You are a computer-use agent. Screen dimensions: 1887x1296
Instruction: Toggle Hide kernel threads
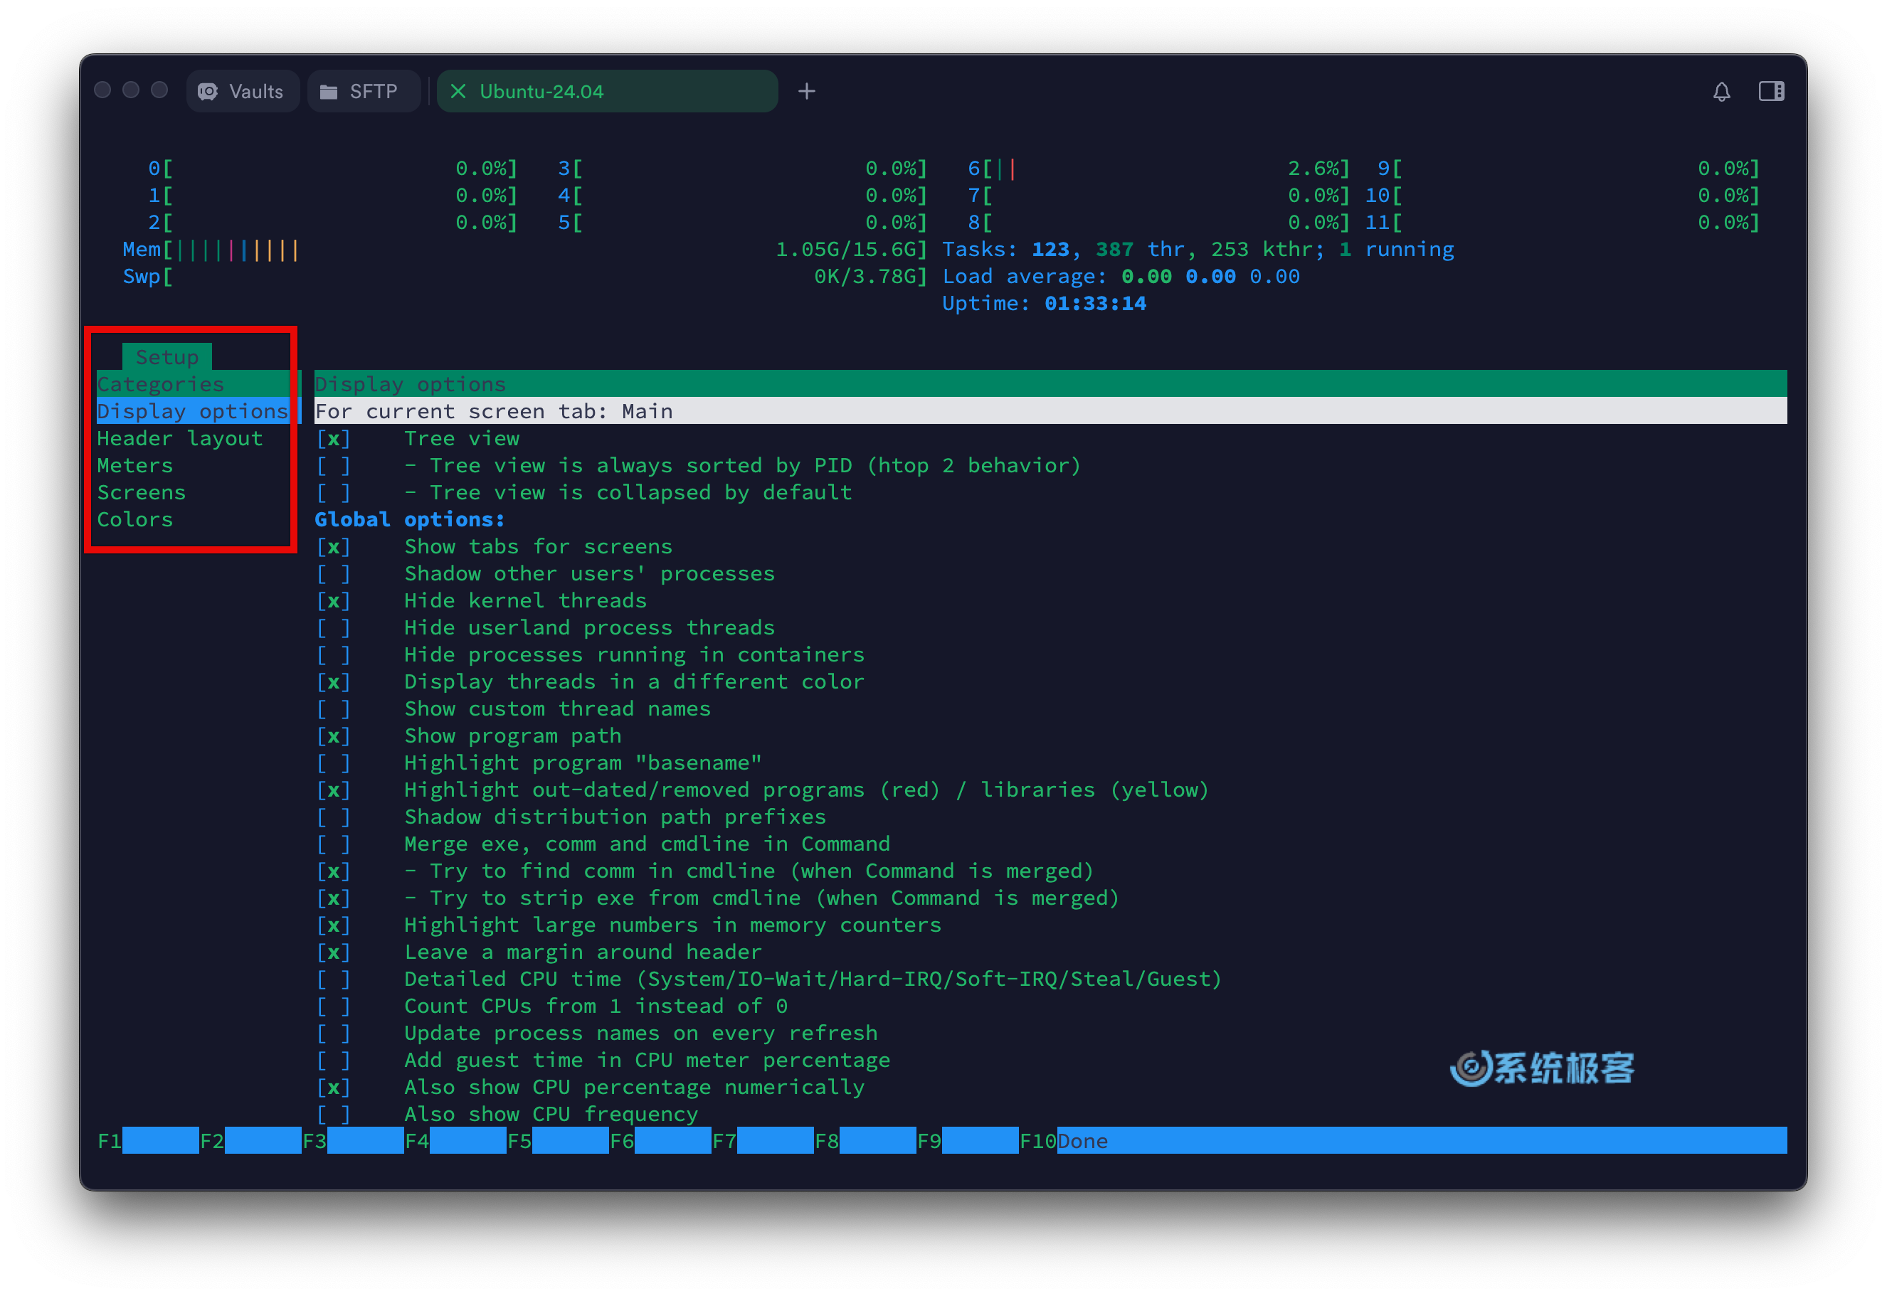[x=333, y=600]
